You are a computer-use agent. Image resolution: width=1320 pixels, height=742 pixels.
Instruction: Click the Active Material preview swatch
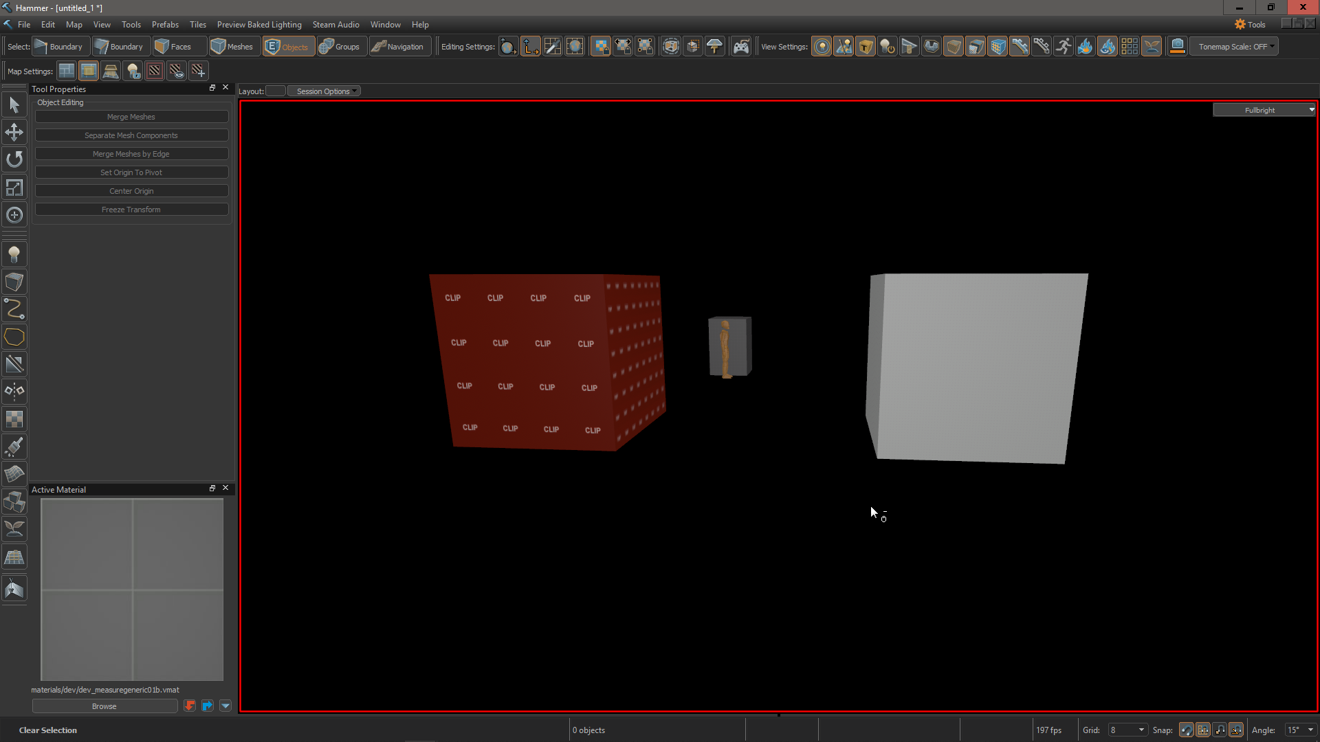point(131,589)
